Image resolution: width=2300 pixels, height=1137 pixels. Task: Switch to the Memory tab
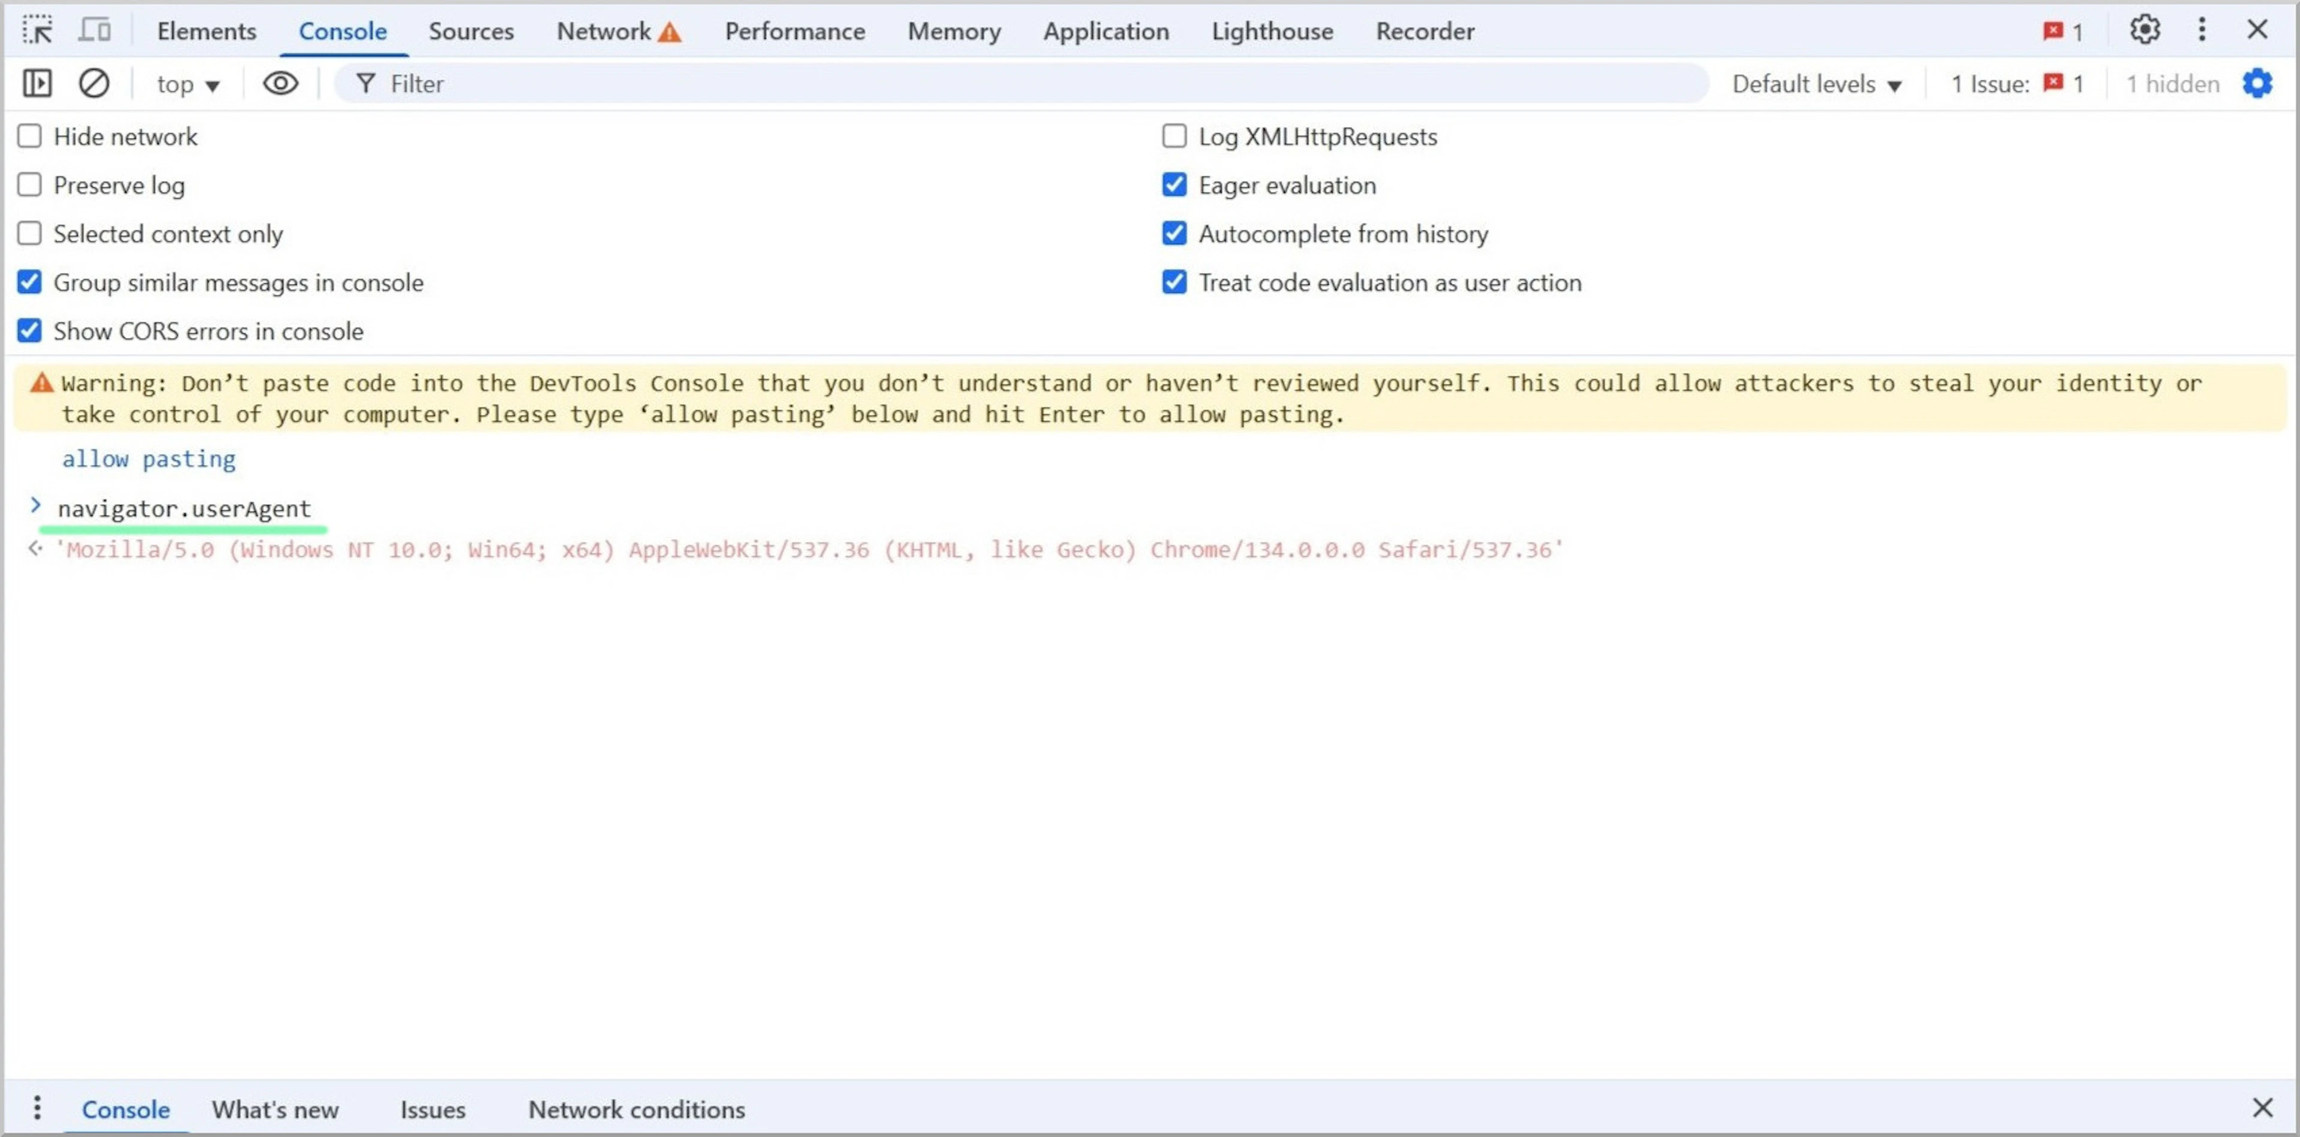(955, 31)
